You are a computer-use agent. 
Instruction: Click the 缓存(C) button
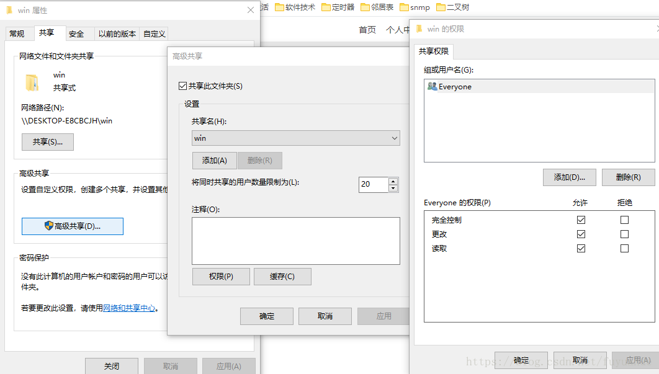(282, 276)
